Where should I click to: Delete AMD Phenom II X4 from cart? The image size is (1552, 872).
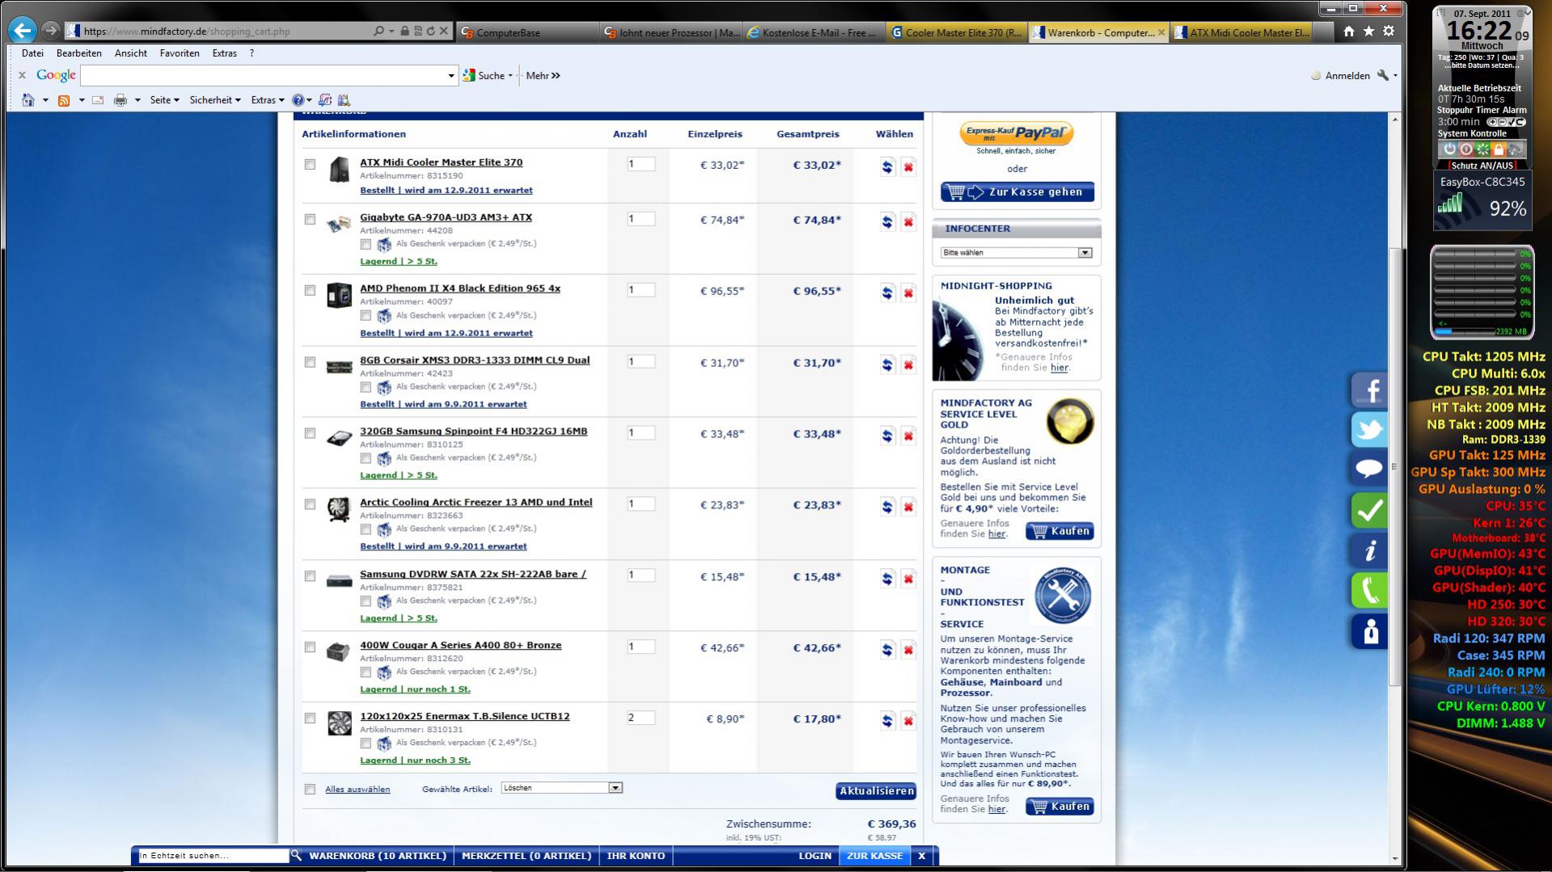908,293
